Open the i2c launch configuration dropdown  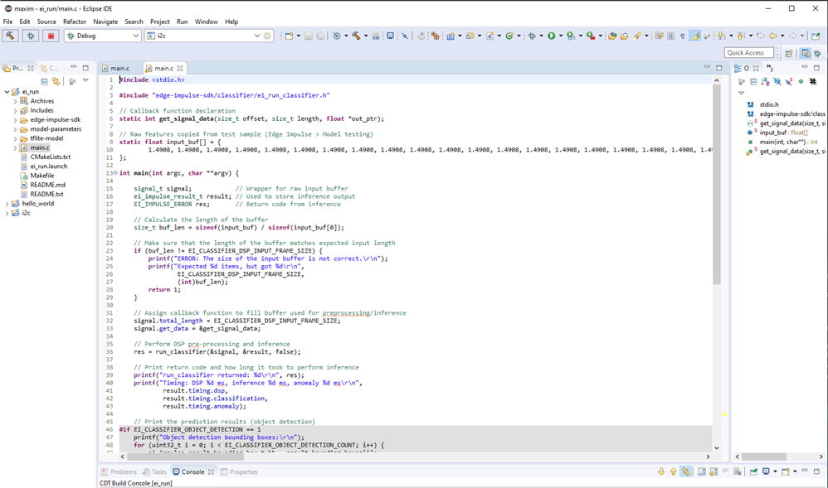[256, 36]
